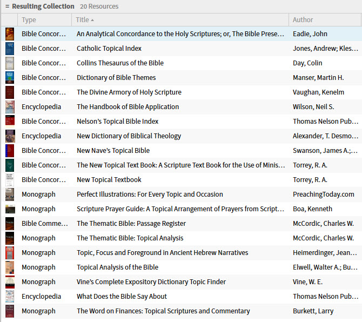This screenshot has width=362, height=322.
Task: Click author 'Alexander, T. Desmo...'
Action: [325, 136]
